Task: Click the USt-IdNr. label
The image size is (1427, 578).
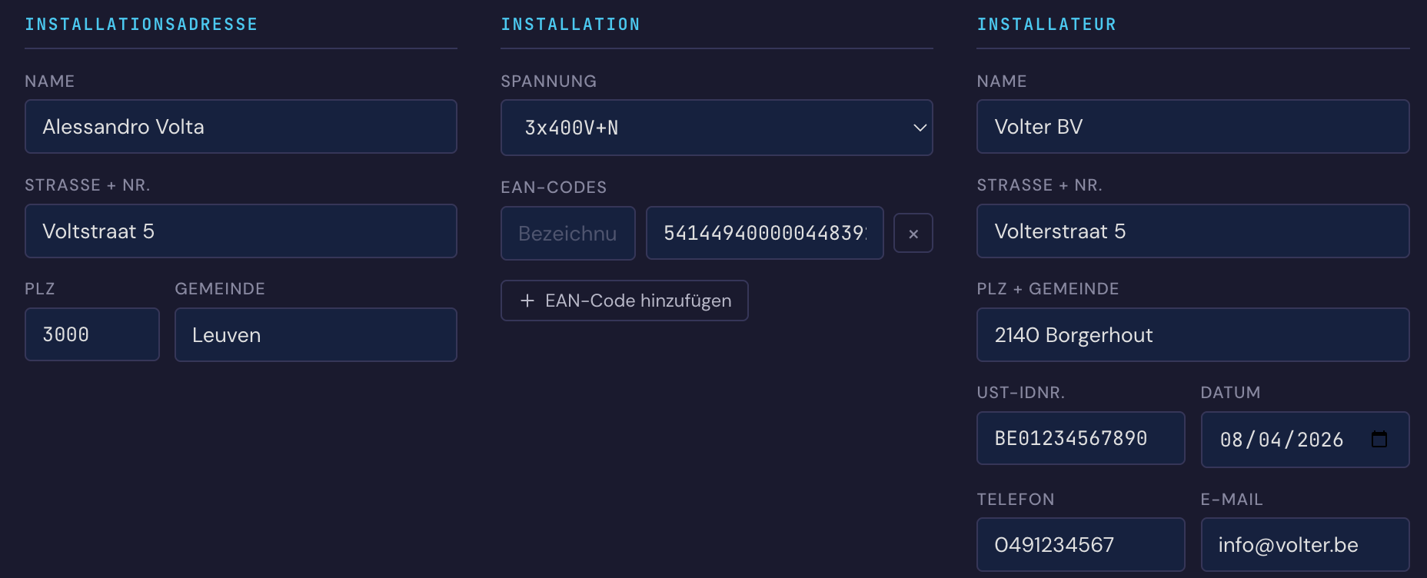Action: point(1021,393)
